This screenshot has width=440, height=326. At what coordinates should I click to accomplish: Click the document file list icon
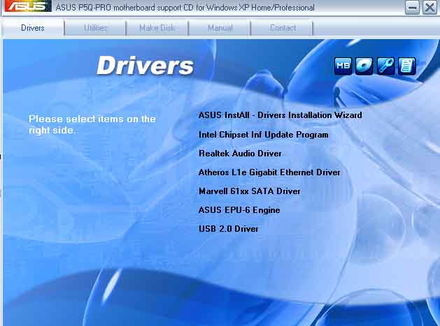[x=407, y=66]
